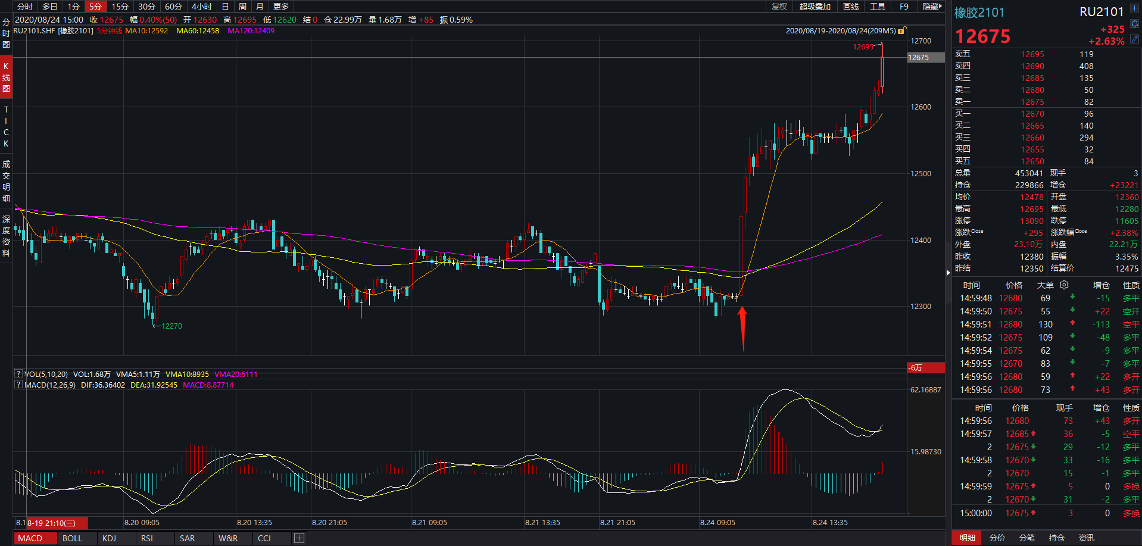The height and width of the screenshot is (546, 1142).
Task: Switch indicator to RSI
Action: point(147,538)
